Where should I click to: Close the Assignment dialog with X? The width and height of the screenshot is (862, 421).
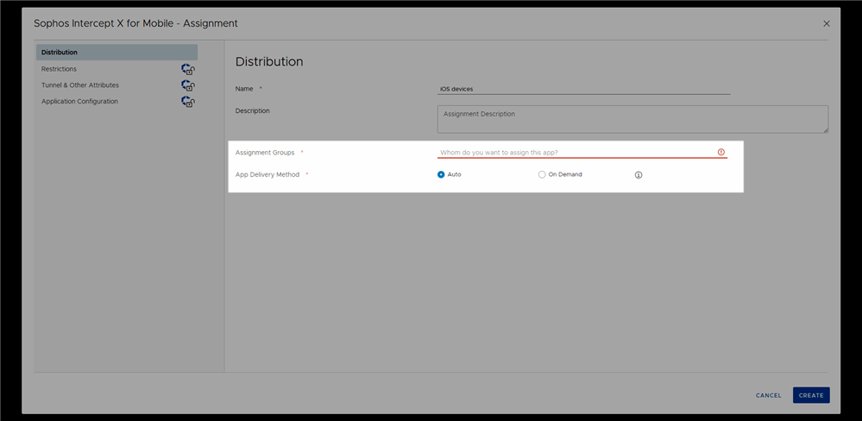point(827,23)
